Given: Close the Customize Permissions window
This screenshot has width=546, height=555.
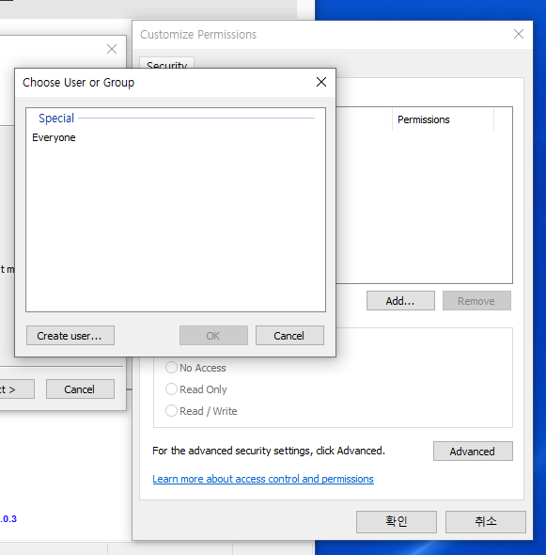Looking at the screenshot, I should 519,34.
